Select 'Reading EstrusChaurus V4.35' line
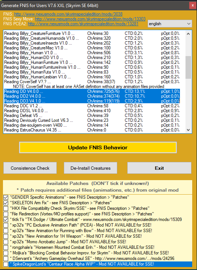Image resolution: width=197 pixels, height=270 pixels. pyautogui.click(x=92, y=130)
